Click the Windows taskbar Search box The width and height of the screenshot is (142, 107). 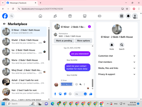(x=22, y=104)
